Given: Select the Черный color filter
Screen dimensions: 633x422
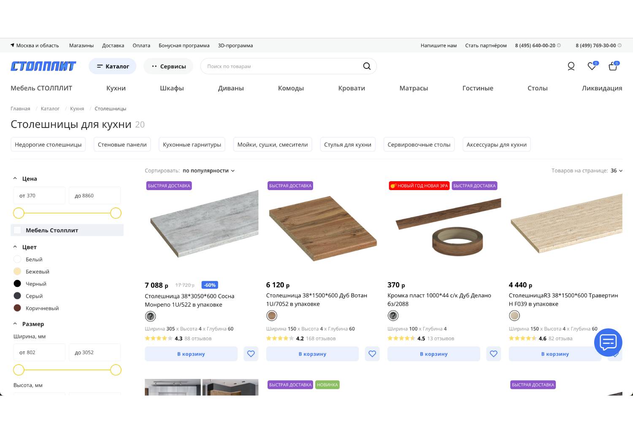Looking at the screenshot, I should pos(17,284).
